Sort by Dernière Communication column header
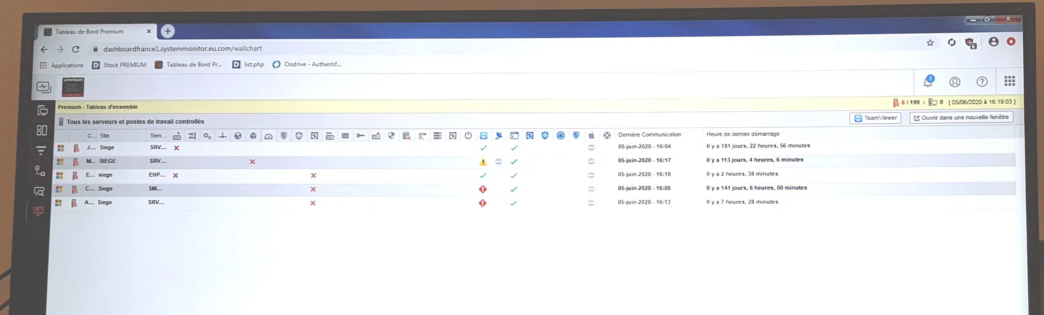 (650, 134)
